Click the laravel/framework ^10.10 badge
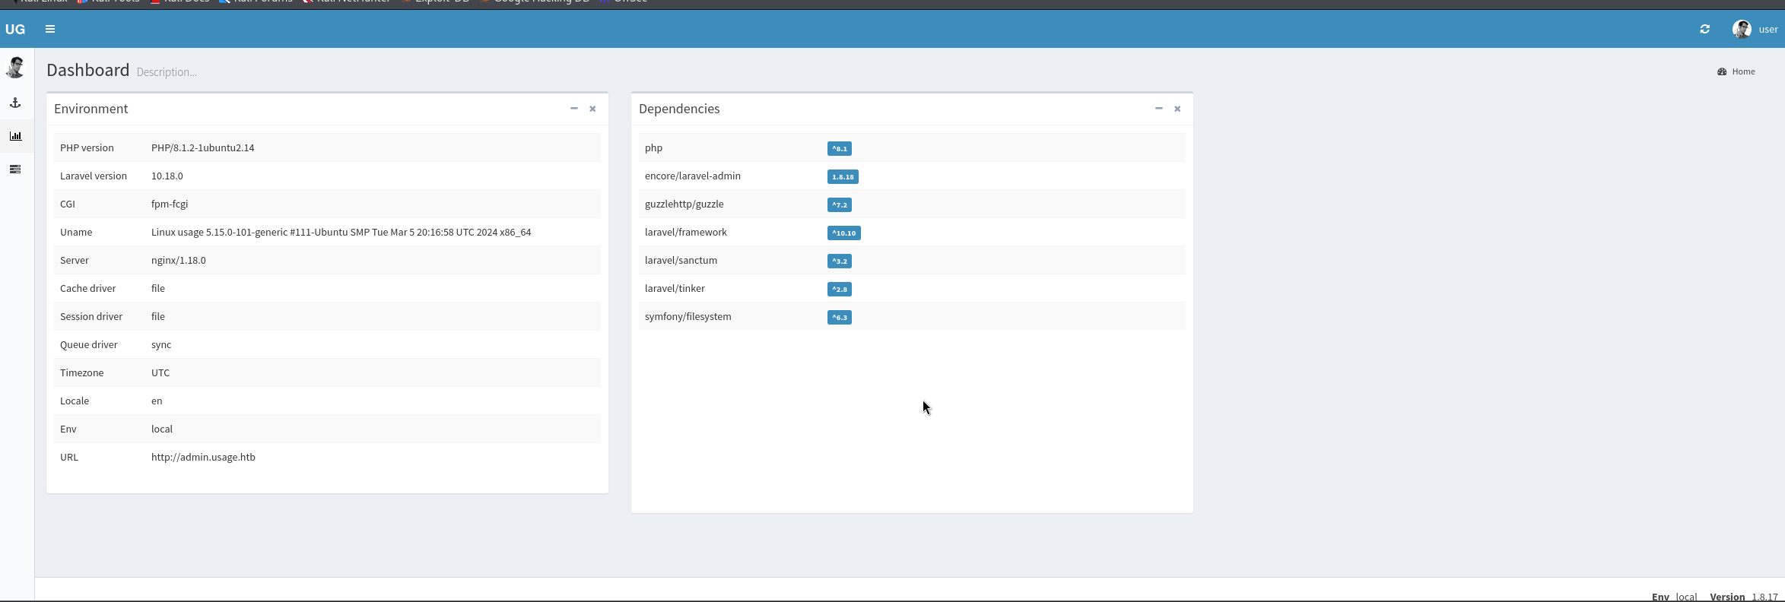 click(x=843, y=233)
